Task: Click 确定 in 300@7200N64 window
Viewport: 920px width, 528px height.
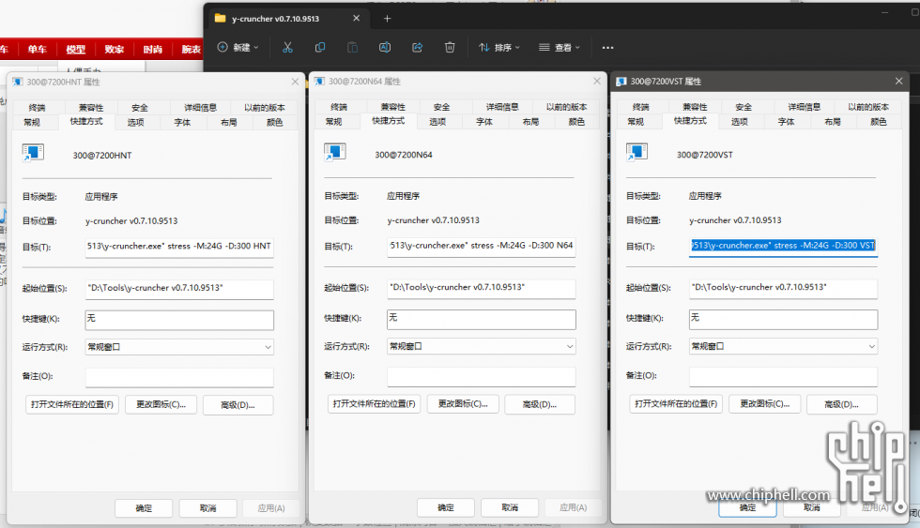Action: 446,507
